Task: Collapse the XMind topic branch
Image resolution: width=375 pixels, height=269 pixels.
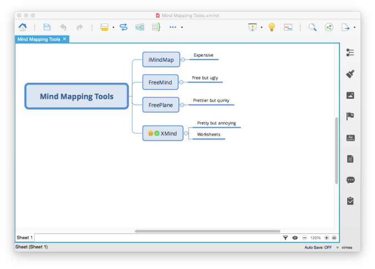Action: (x=186, y=133)
